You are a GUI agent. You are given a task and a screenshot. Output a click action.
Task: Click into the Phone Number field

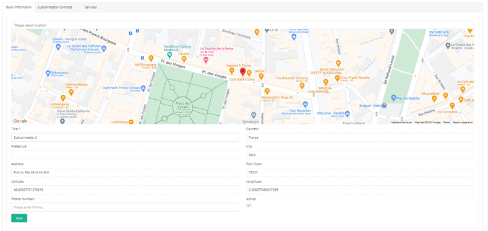coord(125,207)
